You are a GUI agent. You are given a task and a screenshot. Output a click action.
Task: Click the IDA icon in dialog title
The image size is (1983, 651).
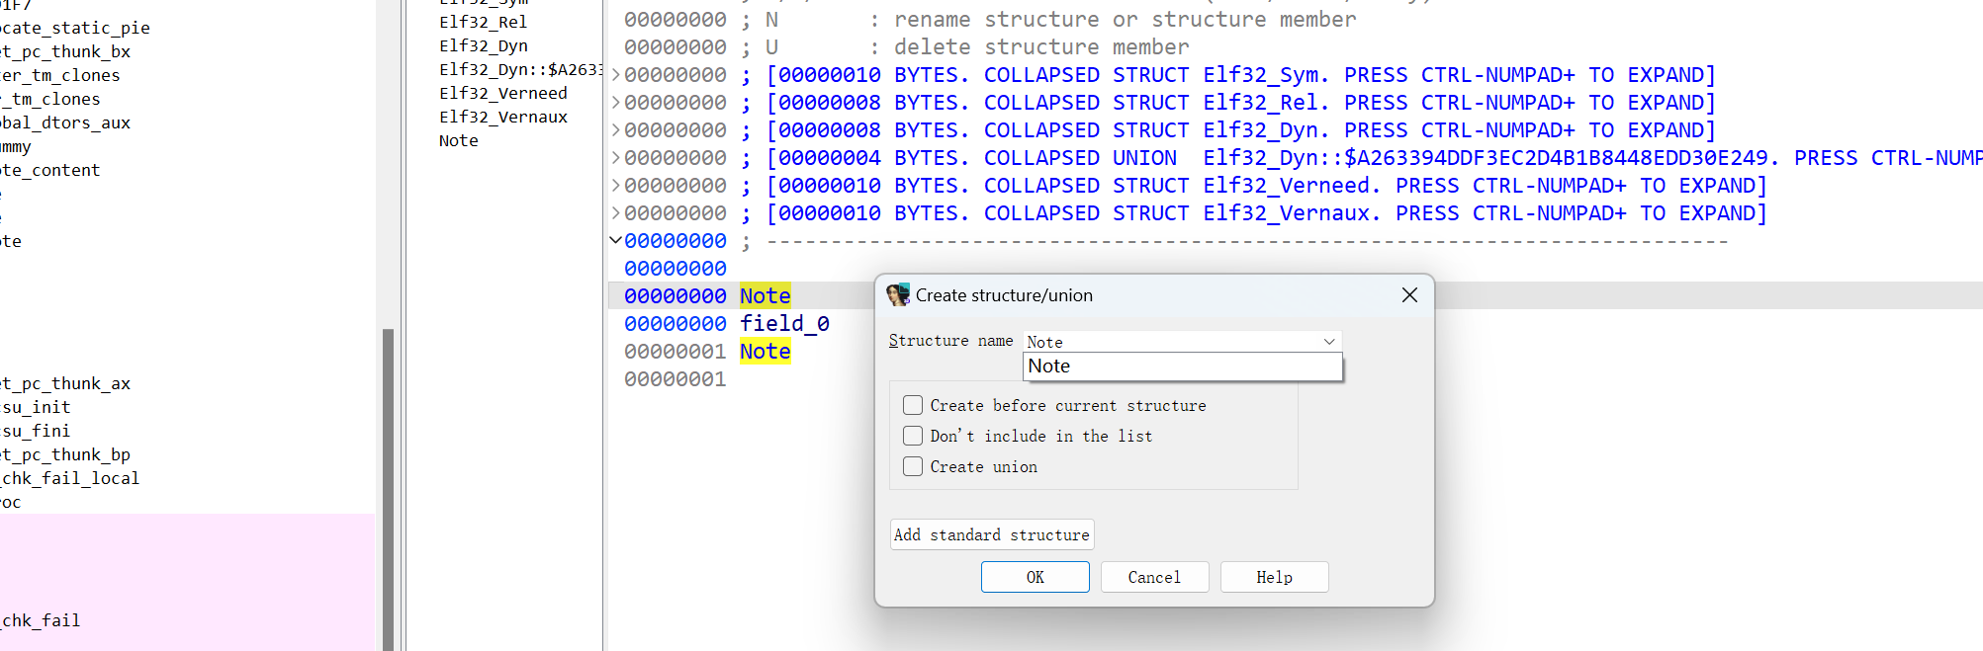(x=898, y=295)
